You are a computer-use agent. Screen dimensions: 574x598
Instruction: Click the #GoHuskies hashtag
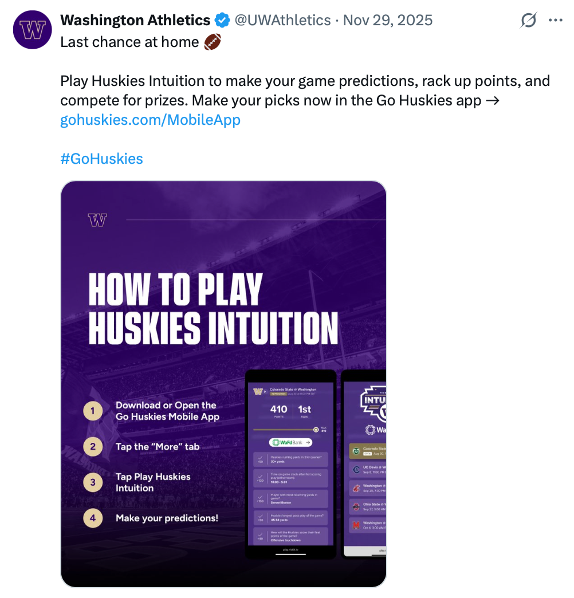pyautogui.click(x=101, y=159)
